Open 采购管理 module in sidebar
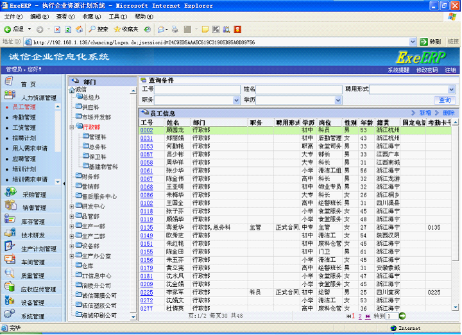This screenshot has width=462, height=335. tap(34, 194)
